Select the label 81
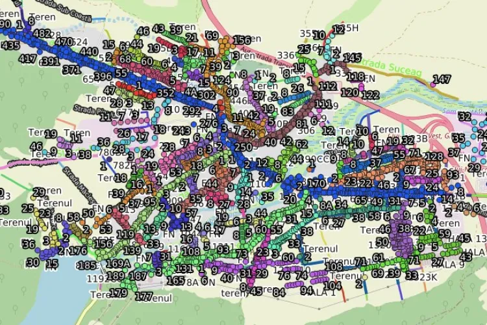This screenshot has height=325, width=487. coord(301,124)
